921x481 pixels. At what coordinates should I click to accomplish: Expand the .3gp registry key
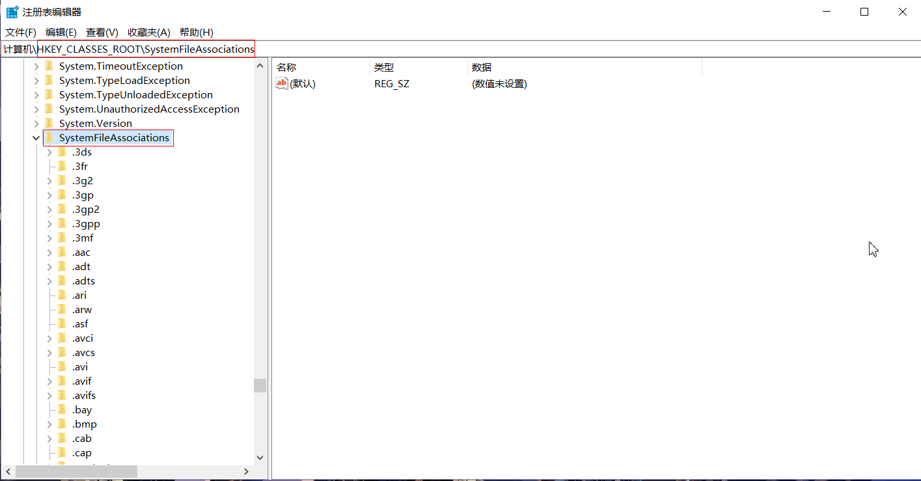(49, 195)
